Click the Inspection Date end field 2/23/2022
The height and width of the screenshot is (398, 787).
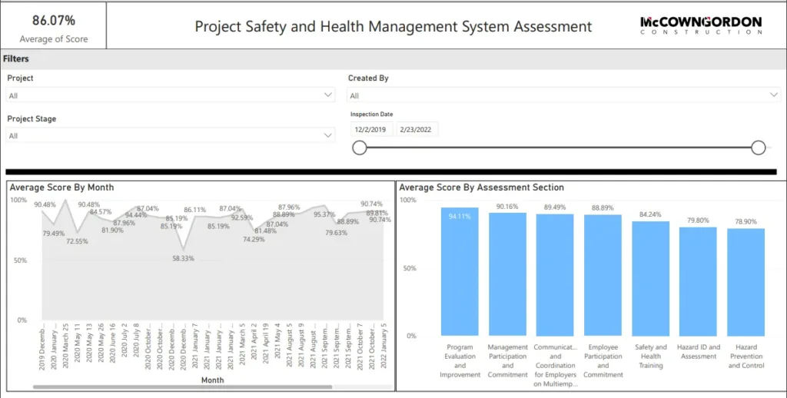[416, 130]
